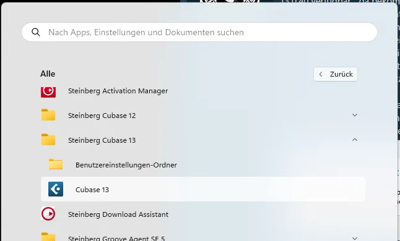Click the Steinberg Activation Manager icon
Image resolution: width=400 pixels, height=241 pixels.
[48, 91]
